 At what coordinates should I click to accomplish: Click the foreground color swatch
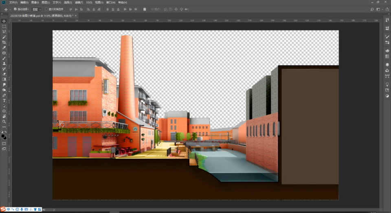pos(3,136)
